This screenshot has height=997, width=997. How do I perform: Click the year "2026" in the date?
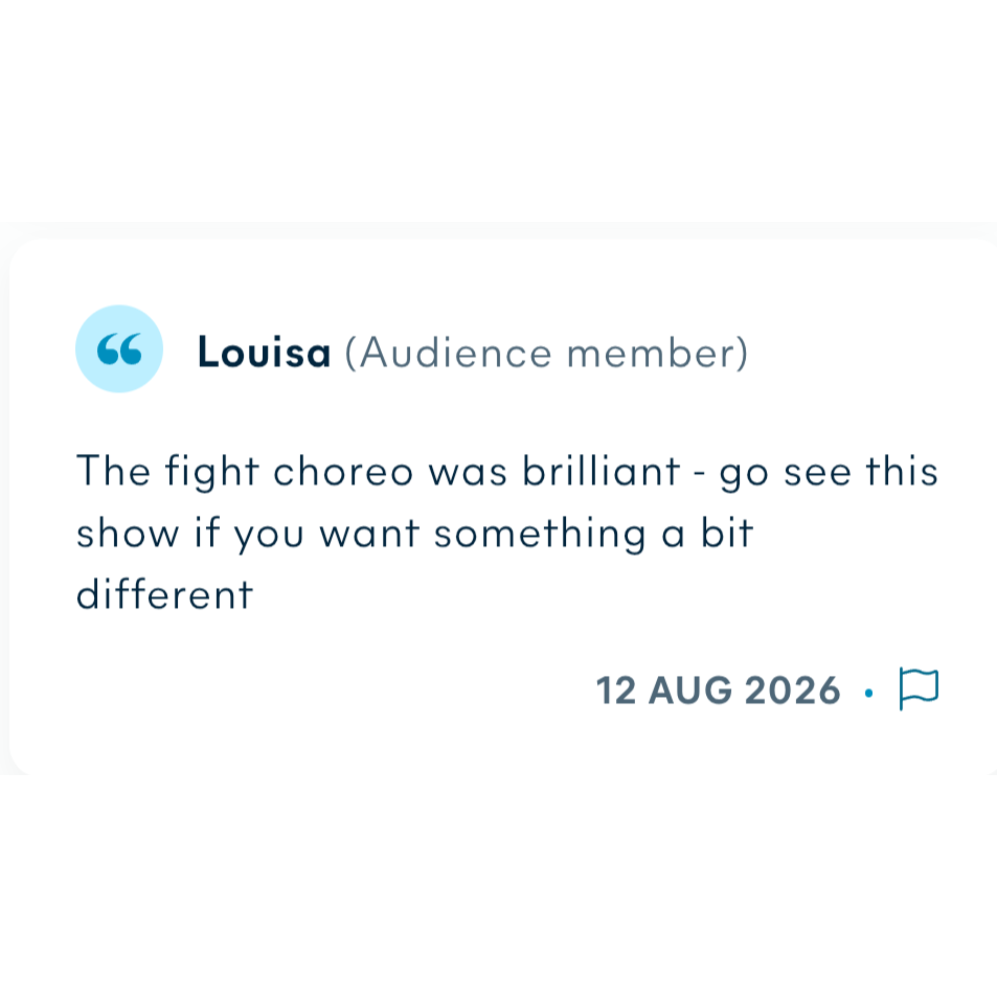[793, 690]
